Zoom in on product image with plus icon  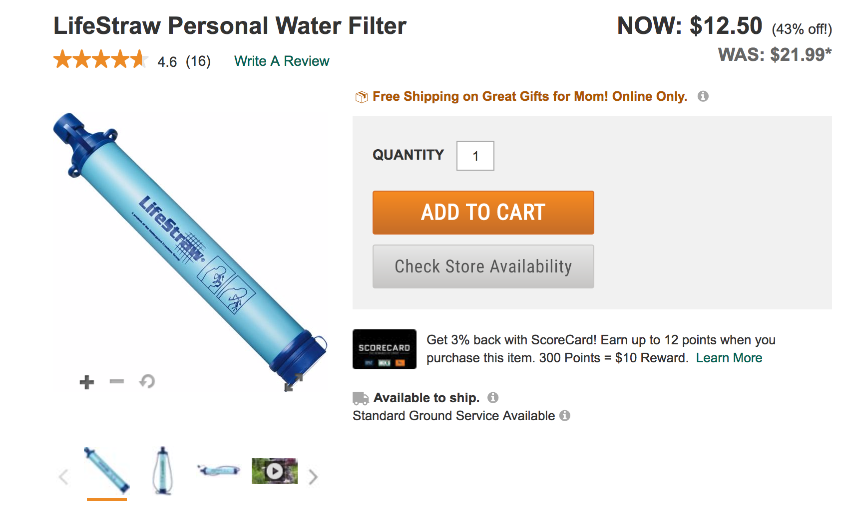87,382
